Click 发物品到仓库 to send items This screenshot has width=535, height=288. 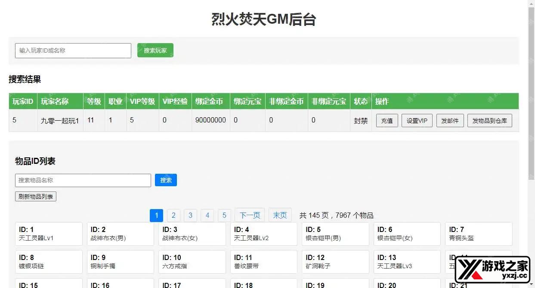coord(489,121)
